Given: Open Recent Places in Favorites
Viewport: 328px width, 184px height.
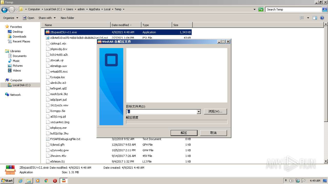Looking at the screenshot, I should point(22,41).
